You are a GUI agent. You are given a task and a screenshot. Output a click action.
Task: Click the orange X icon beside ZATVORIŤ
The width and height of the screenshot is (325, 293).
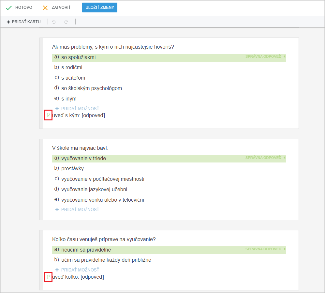click(45, 8)
